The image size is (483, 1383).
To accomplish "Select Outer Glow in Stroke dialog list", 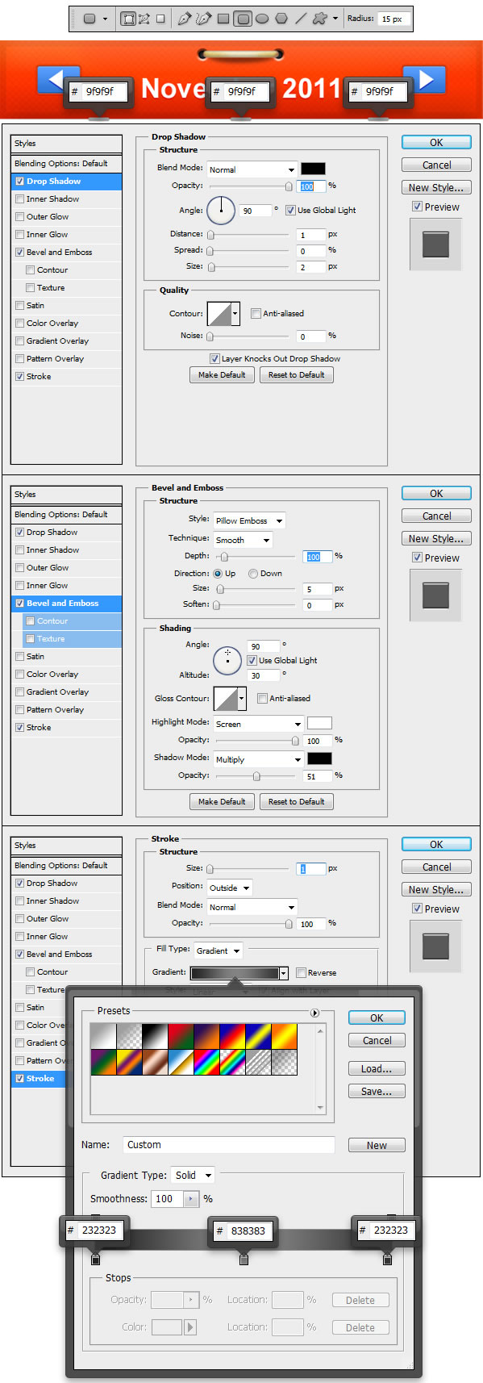I will (x=67, y=919).
